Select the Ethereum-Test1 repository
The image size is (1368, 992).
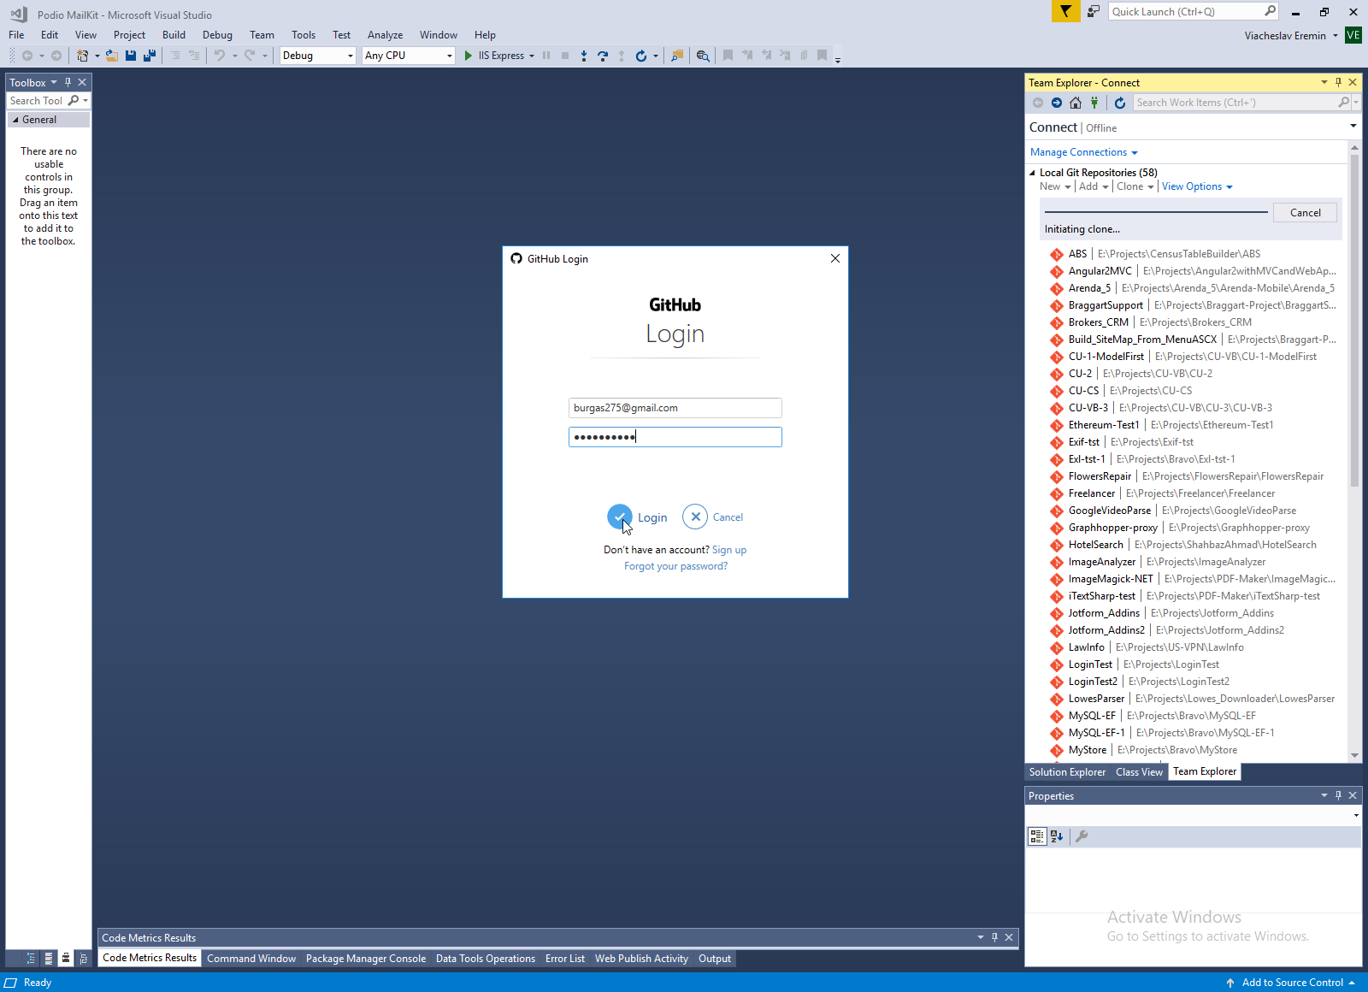click(1195, 425)
